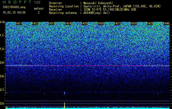Click the 0437 time marker
Image resolution: width=172 pixels, height=109 pixels.
click(117, 23)
